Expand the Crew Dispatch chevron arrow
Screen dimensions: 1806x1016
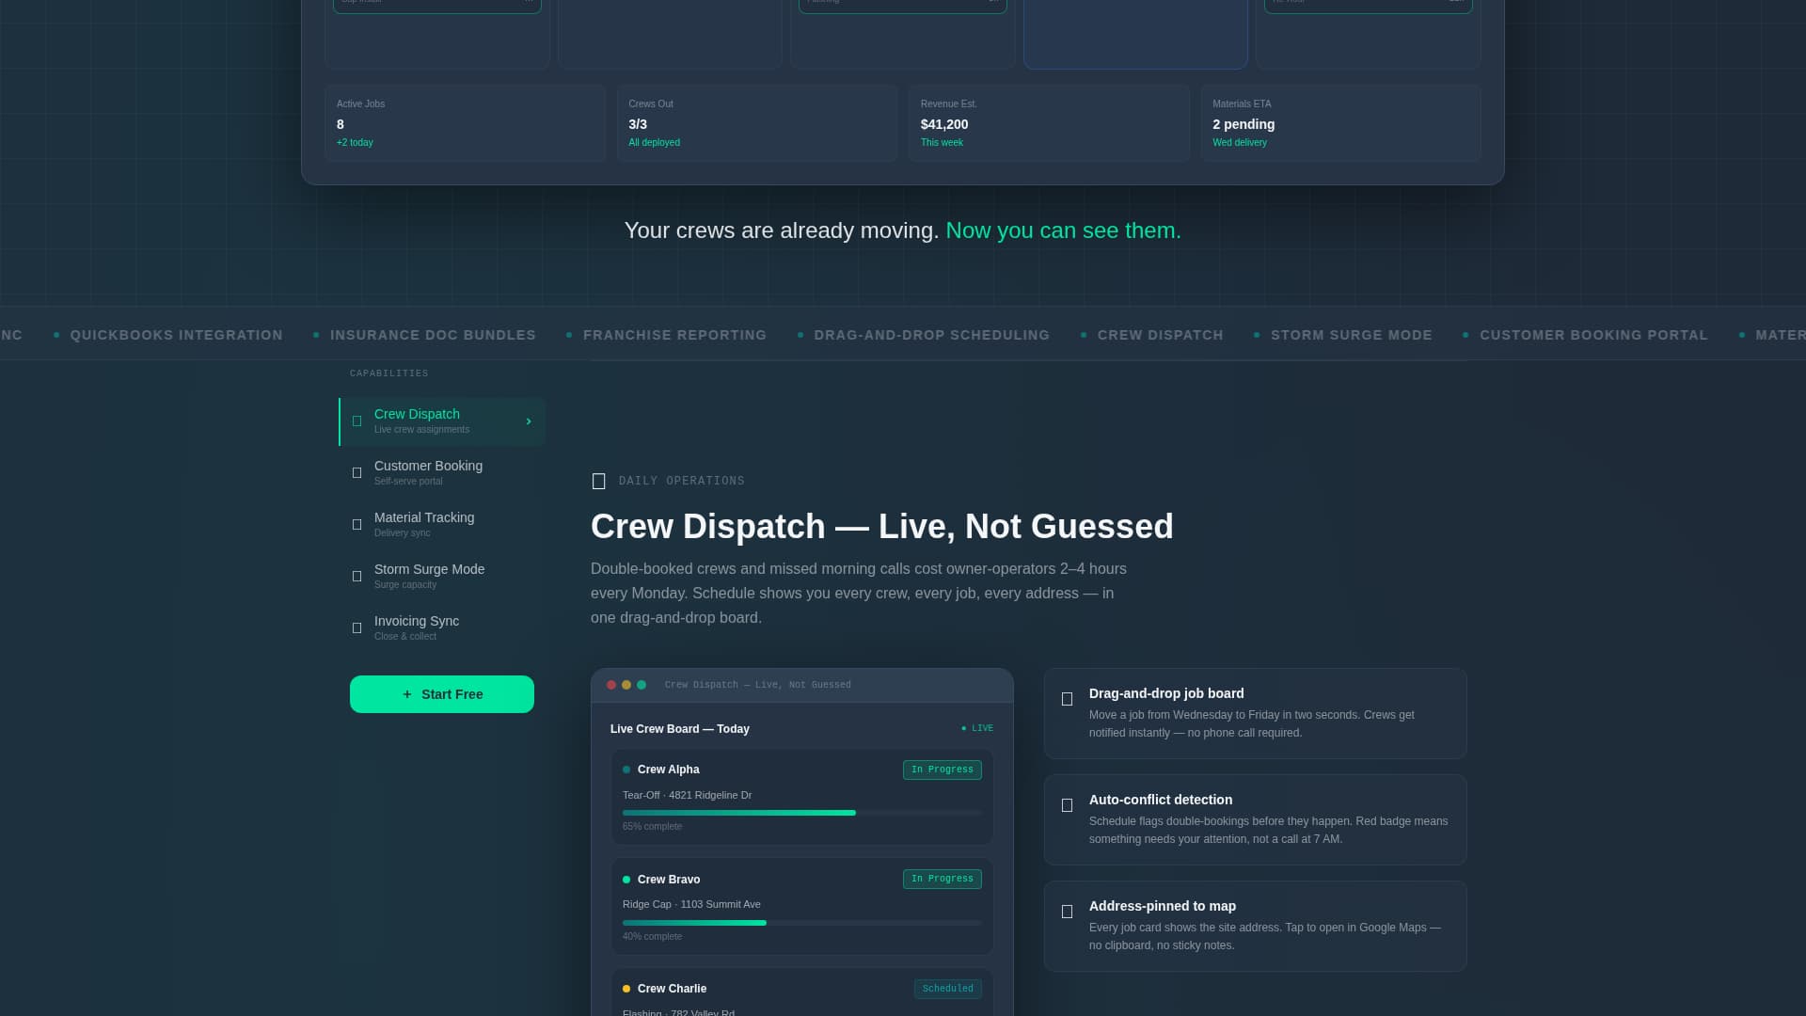528,421
